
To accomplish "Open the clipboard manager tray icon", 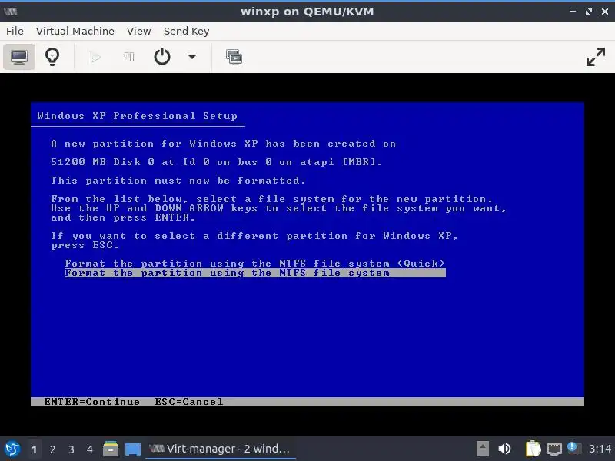I will coord(533,449).
